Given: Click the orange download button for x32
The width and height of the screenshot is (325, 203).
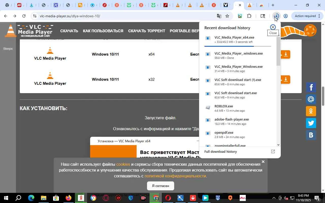Looking at the screenshot, I should [285, 79].
